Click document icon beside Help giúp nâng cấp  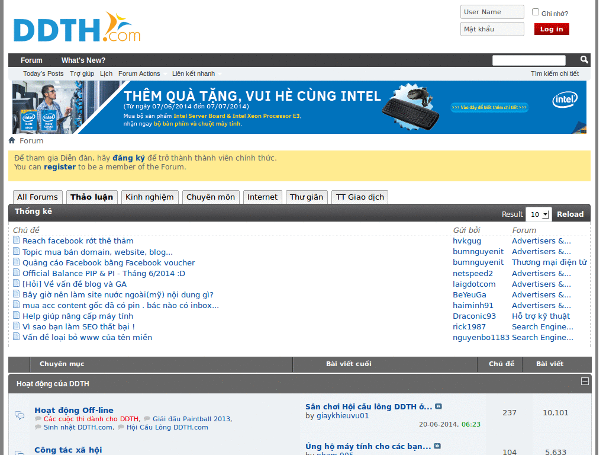(16, 315)
